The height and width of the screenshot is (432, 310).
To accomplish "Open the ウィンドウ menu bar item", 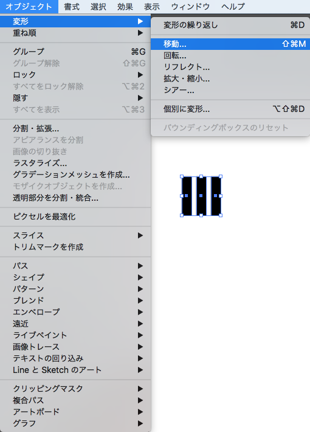I will coord(190,7).
